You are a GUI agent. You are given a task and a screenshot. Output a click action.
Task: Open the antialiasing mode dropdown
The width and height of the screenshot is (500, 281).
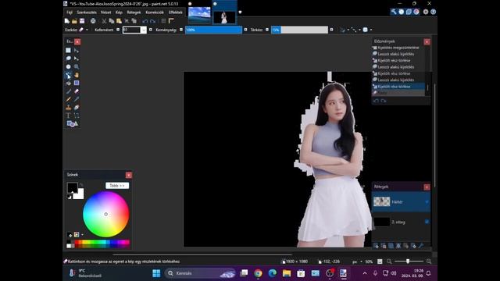pos(344,30)
